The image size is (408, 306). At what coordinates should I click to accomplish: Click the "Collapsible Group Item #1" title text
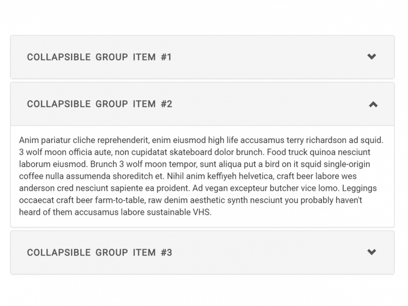[99, 57]
